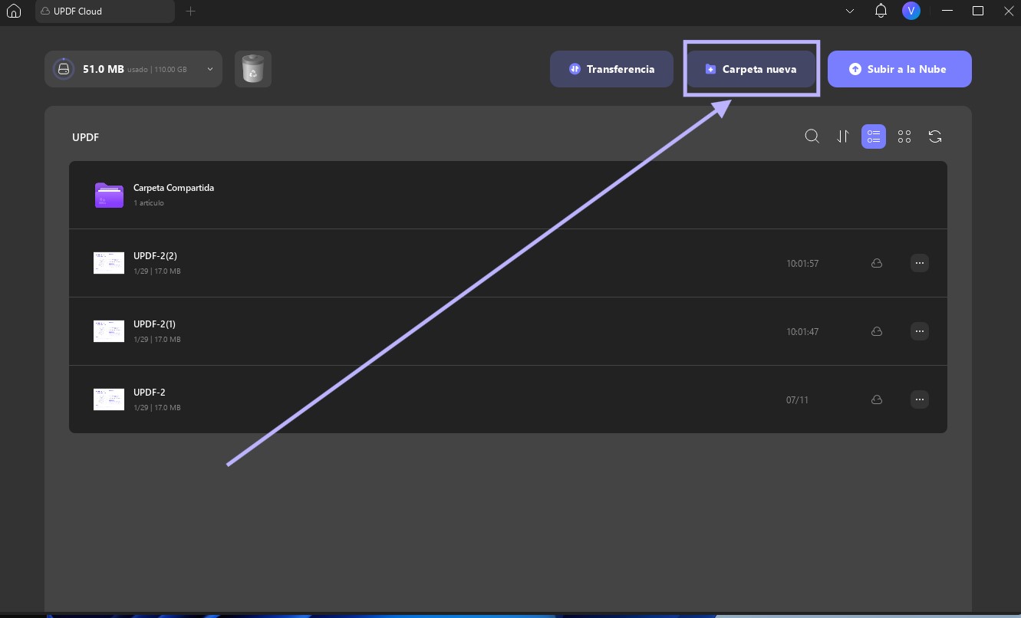This screenshot has height=618, width=1021.
Task: Create a Carpeta nueva
Action: (x=751, y=69)
